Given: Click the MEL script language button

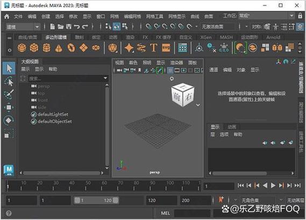Looking at the screenshot, I should pos(165,213).
